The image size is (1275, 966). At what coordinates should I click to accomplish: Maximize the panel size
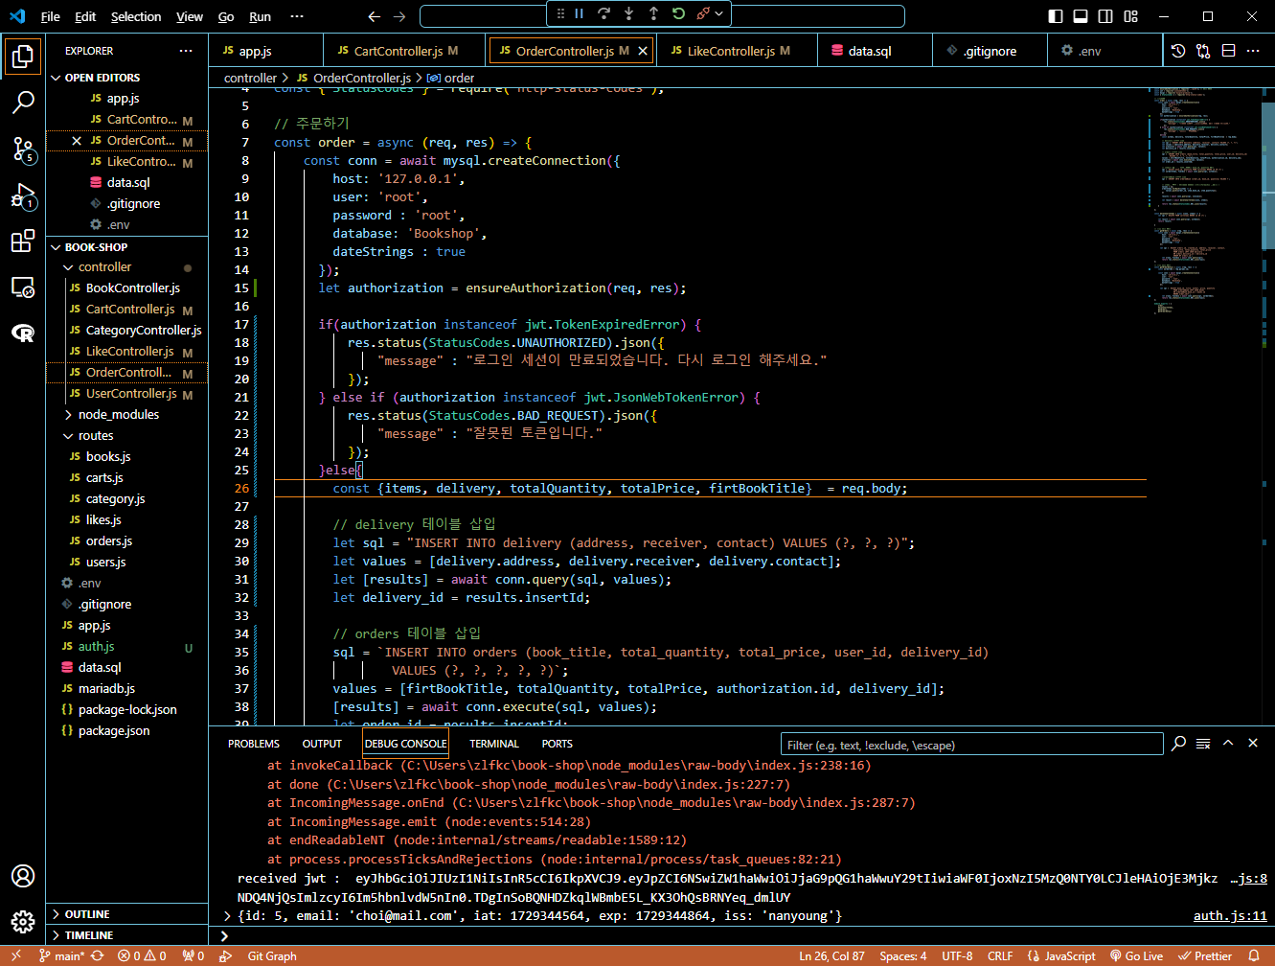point(1228,744)
